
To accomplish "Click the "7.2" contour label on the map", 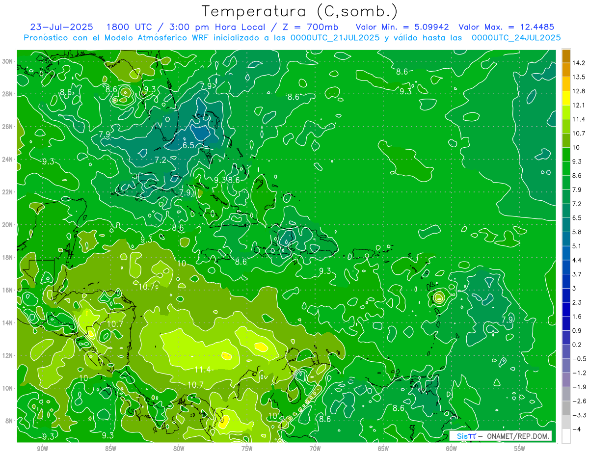I will coord(161,160).
